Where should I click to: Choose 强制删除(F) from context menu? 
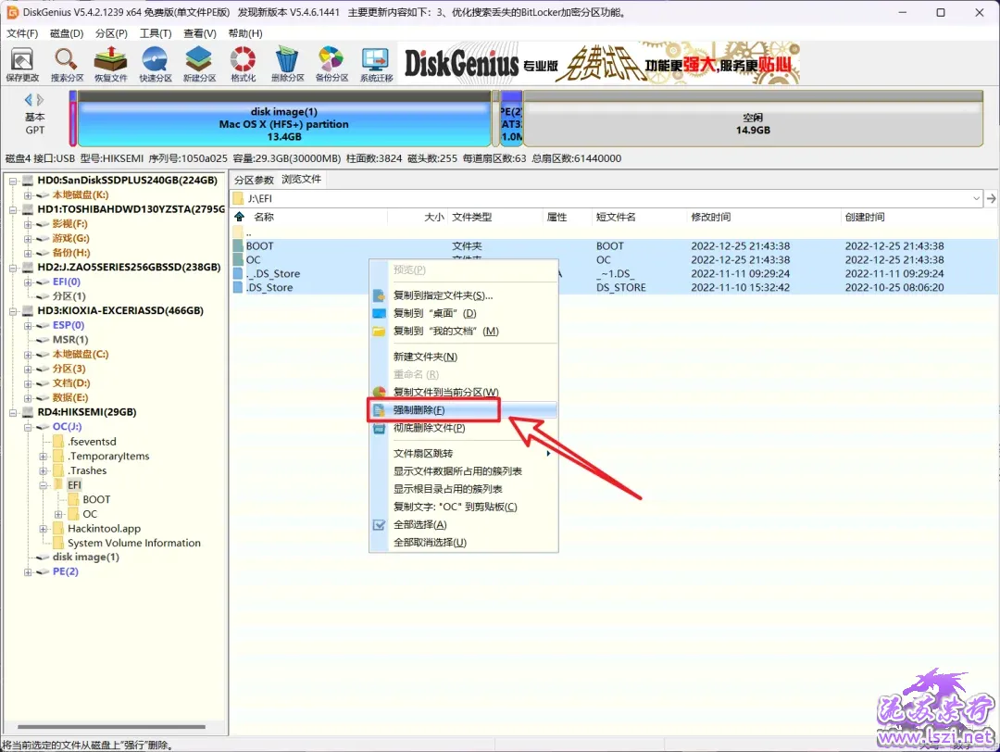[464, 410]
